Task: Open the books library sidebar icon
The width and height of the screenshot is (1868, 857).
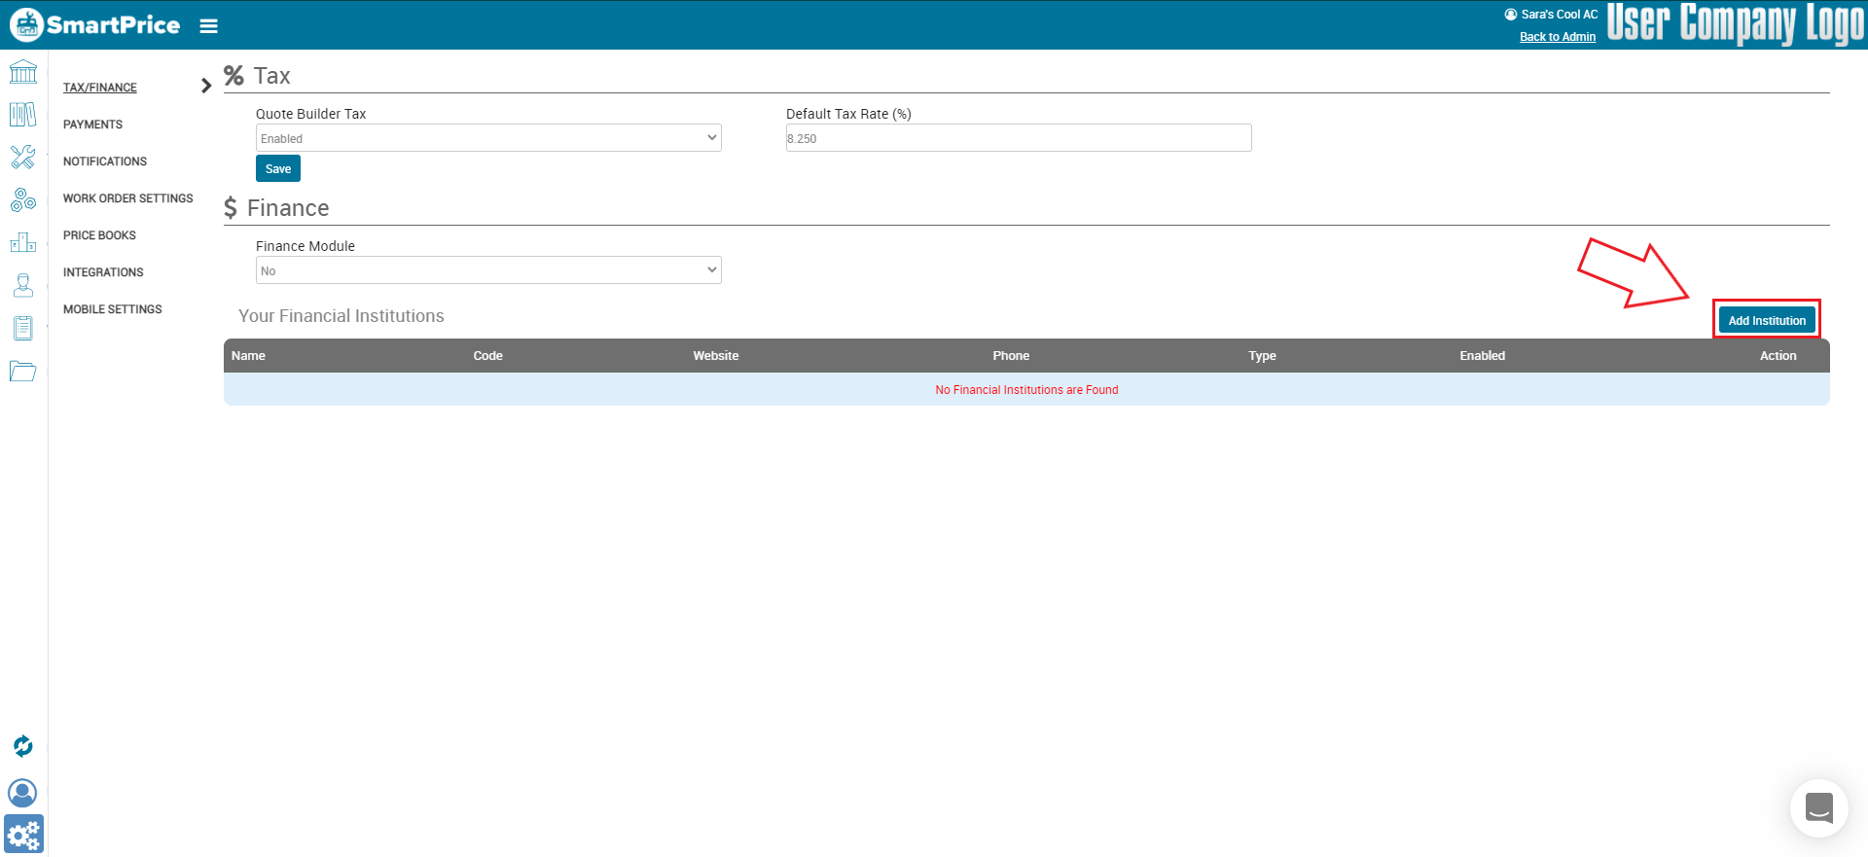Action: click(23, 115)
